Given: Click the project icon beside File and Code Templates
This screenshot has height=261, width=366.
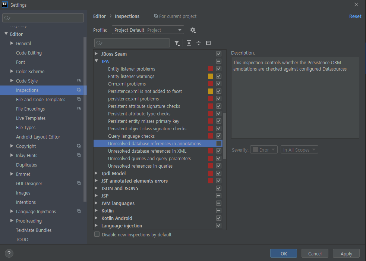Looking at the screenshot, I should click(x=79, y=99).
